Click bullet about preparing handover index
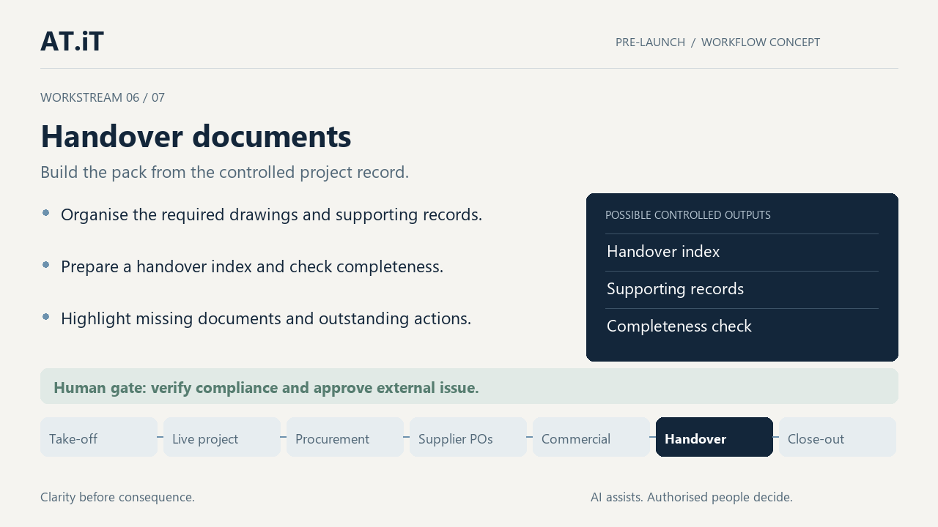This screenshot has width=938, height=527. click(252, 267)
